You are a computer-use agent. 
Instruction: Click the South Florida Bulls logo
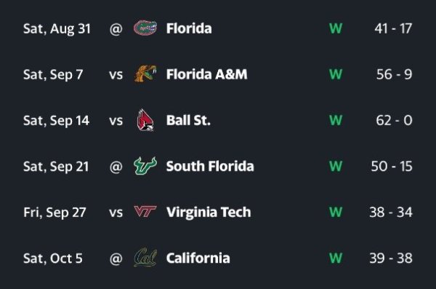[x=145, y=166]
